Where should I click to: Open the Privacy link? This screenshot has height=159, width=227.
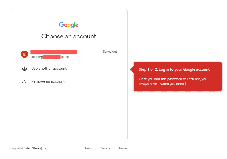[x=105, y=148]
